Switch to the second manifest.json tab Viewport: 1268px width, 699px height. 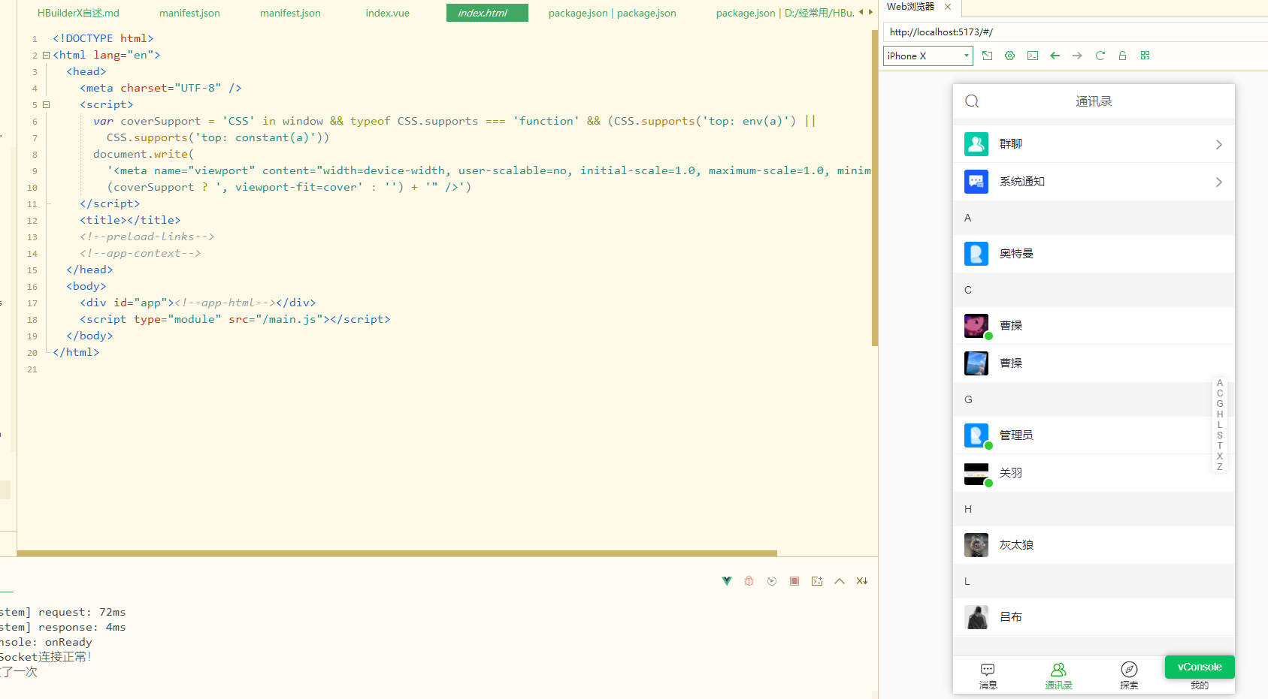[290, 13]
